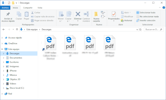The width and height of the screenshot is (166, 100).
Task: Open the new item dropdown icon
Action: (x=103, y=13)
